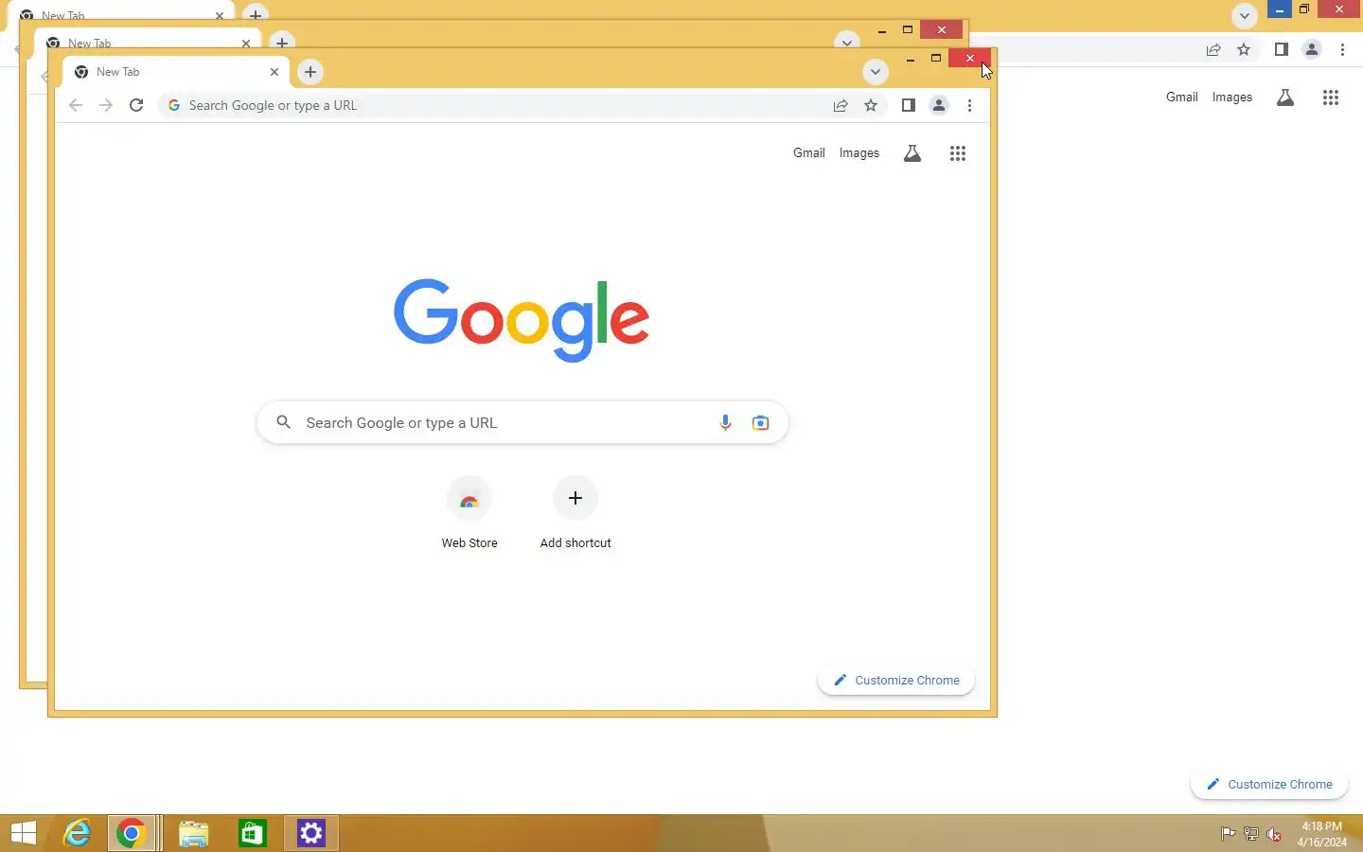Viewport: 1363px width, 852px height.
Task: Open the Google apps grid in the rear window
Action: pyautogui.click(x=1331, y=98)
